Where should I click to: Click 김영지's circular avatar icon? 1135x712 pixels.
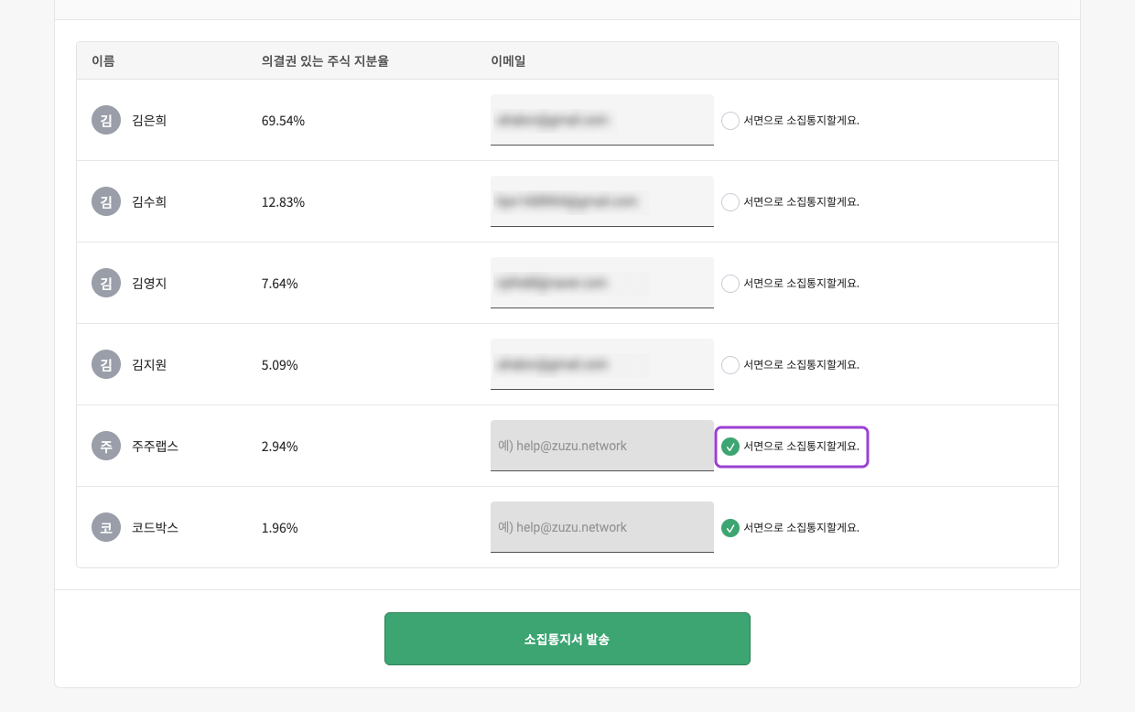105,283
